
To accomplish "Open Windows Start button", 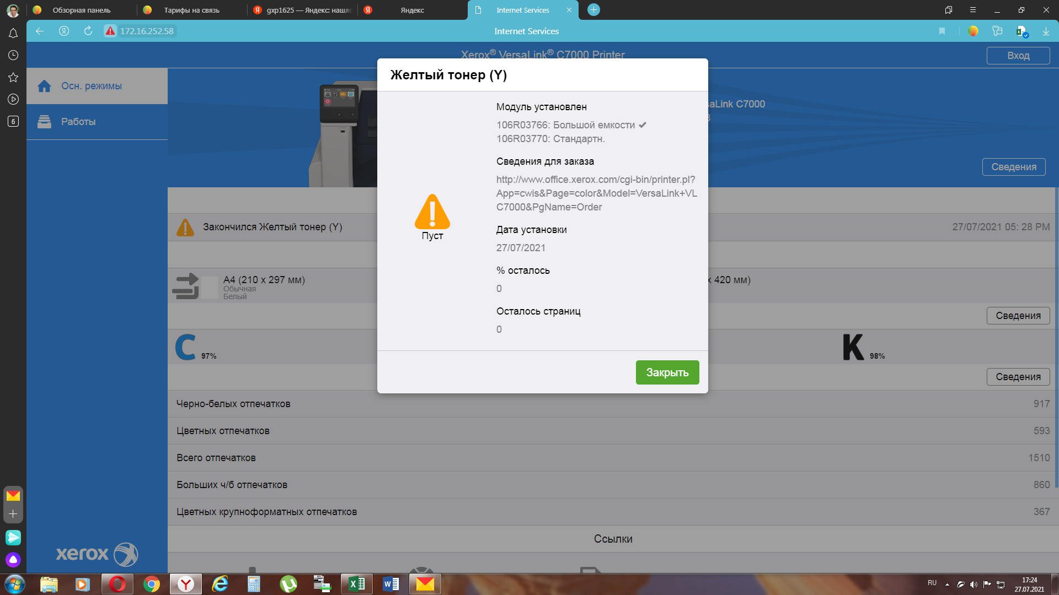I will (x=15, y=584).
